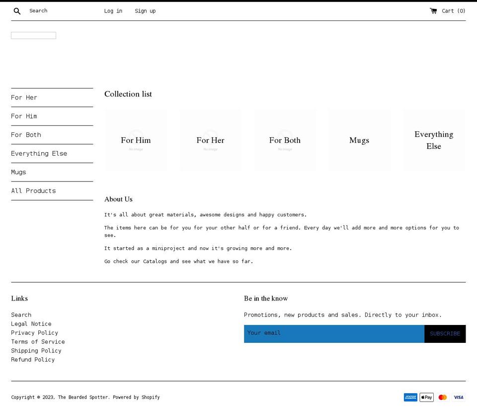
Task: Click the Sign up link
Action: coord(145,10)
